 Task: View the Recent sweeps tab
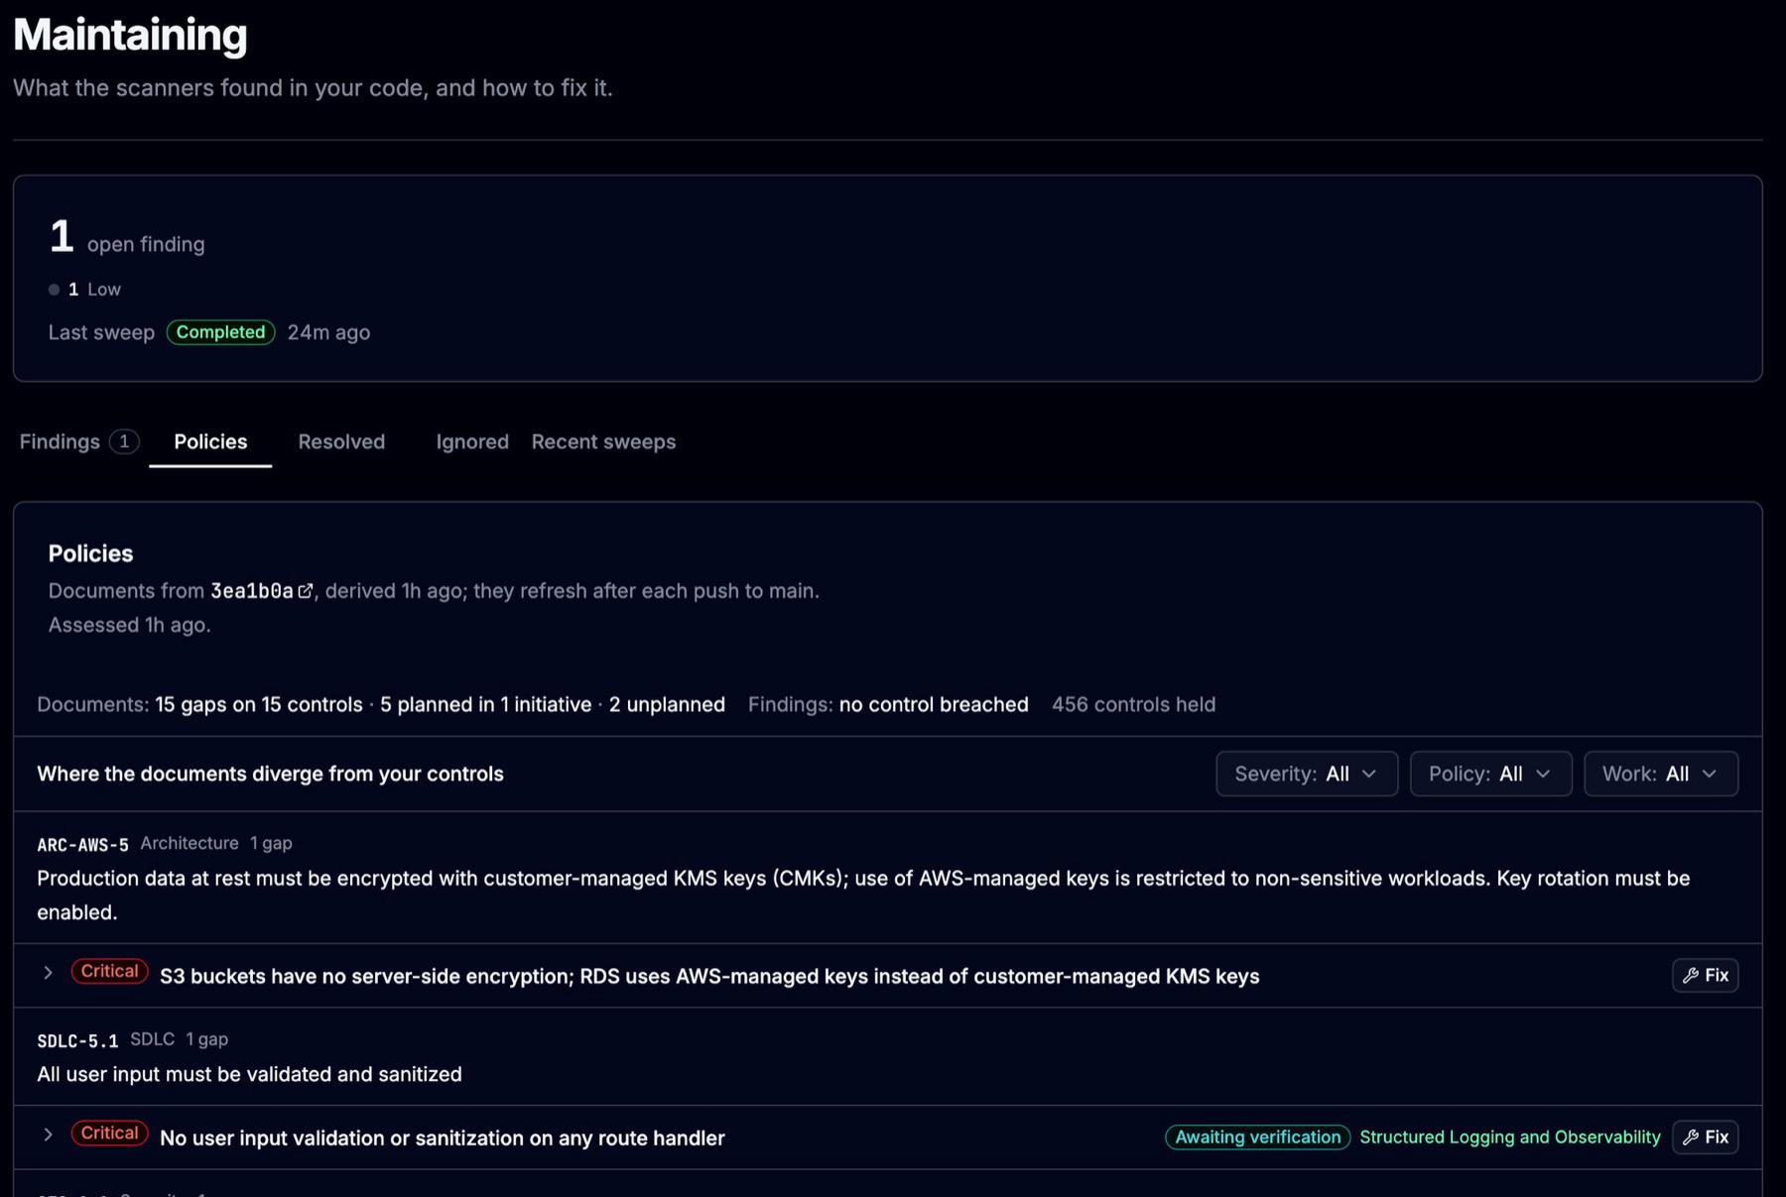pyautogui.click(x=603, y=441)
